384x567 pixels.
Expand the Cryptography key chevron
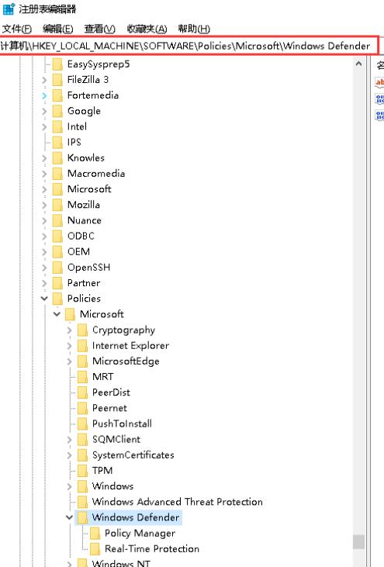coord(69,330)
